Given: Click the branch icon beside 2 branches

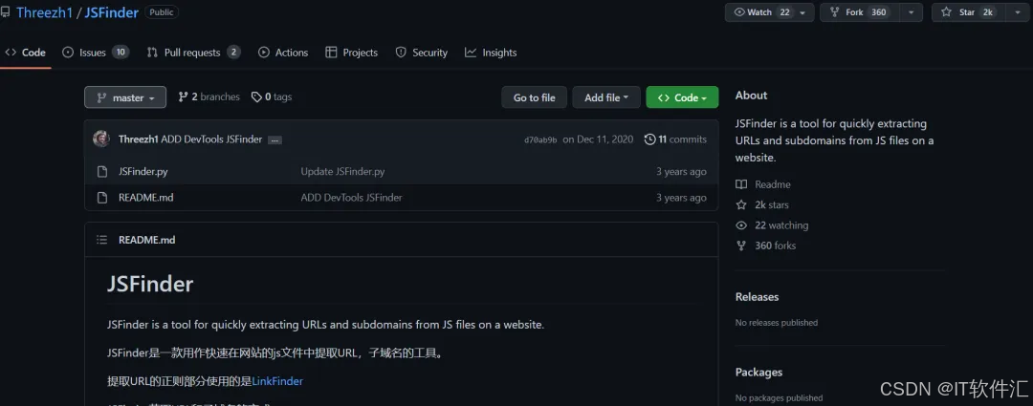Looking at the screenshot, I should click(183, 96).
